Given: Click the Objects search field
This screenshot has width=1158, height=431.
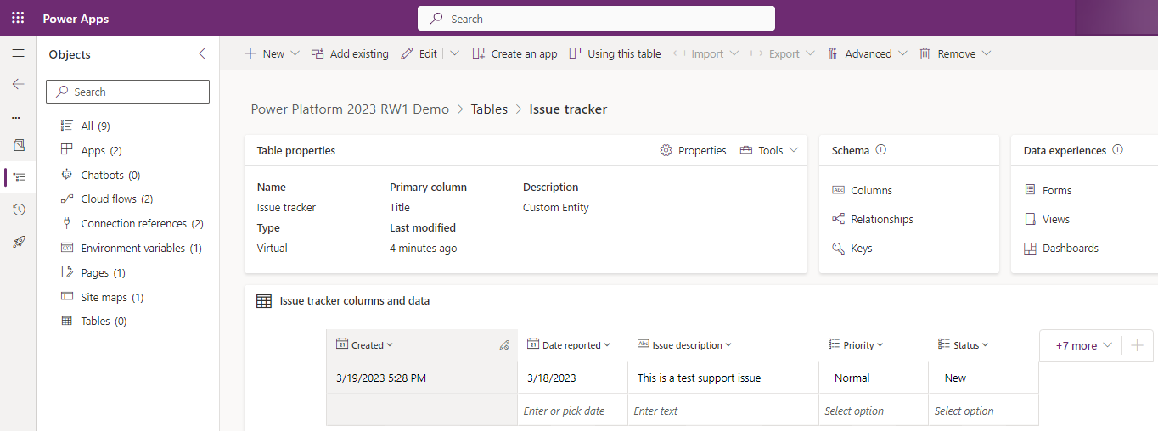Looking at the screenshot, I should point(127,92).
